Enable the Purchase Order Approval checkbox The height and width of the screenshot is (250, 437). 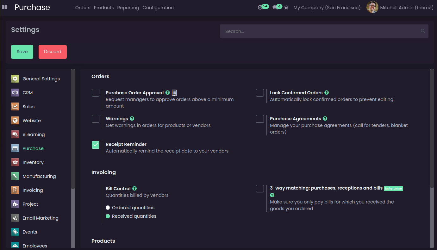96,93
